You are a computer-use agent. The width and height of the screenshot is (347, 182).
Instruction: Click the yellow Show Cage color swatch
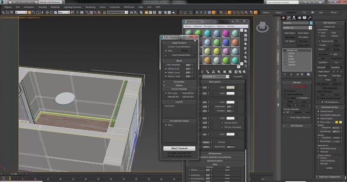tap(336, 122)
